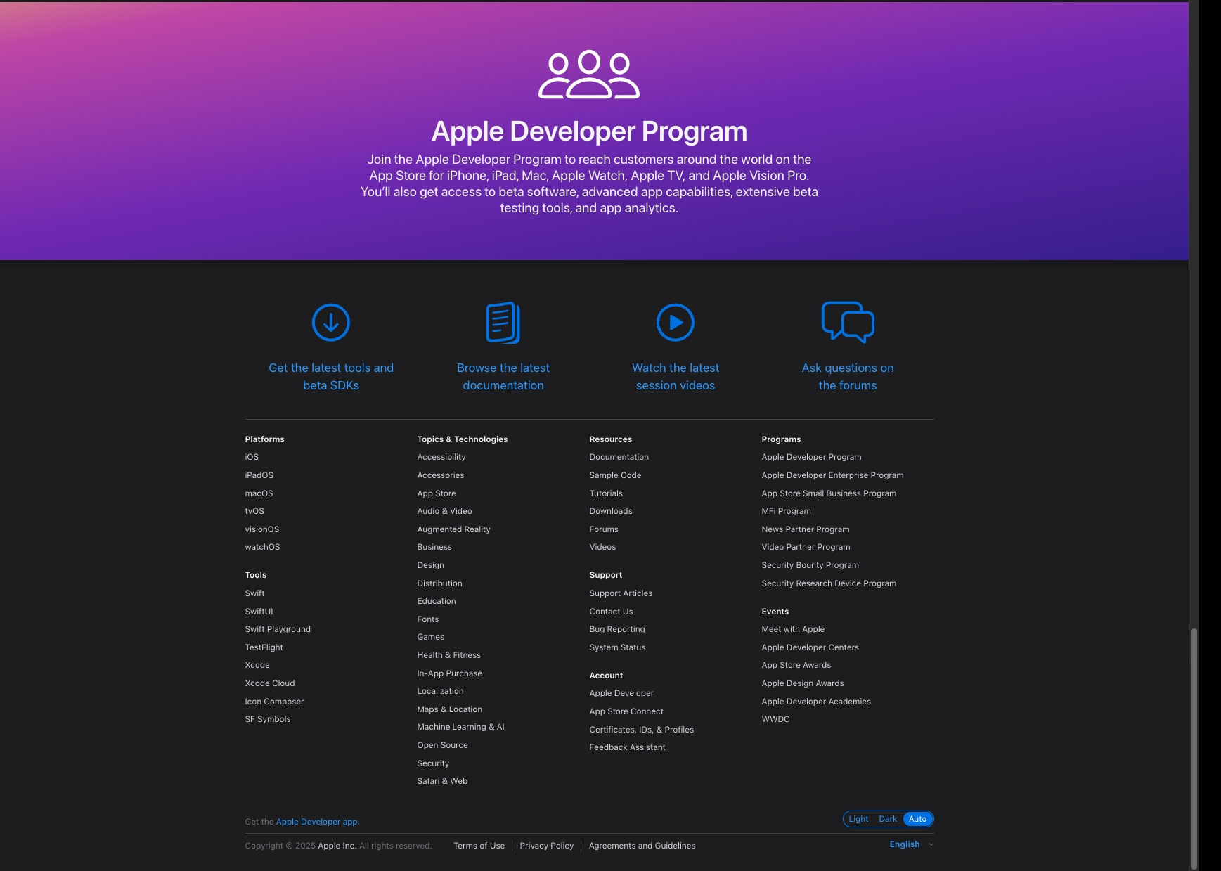Open the WWDC link
This screenshot has height=871, width=1221.
point(775,719)
